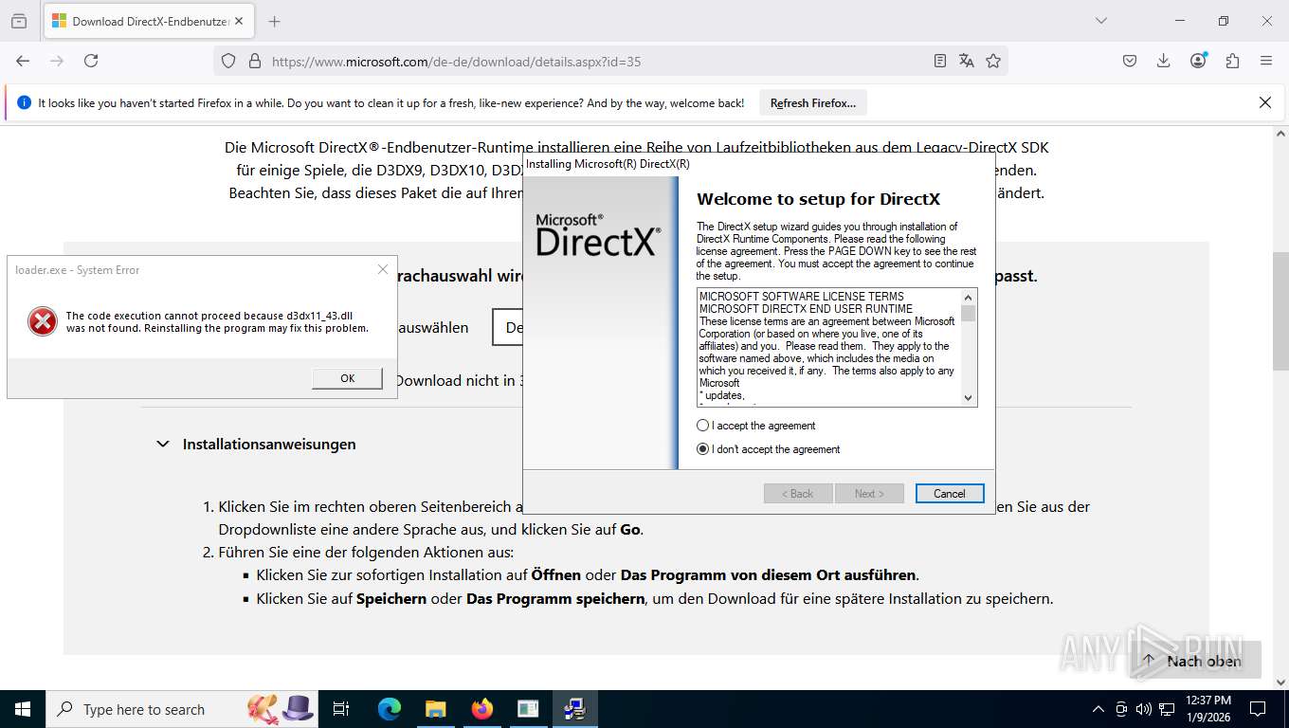Open a new Firefox tab
1289x728 pixels.
click(x=275, y=21)
